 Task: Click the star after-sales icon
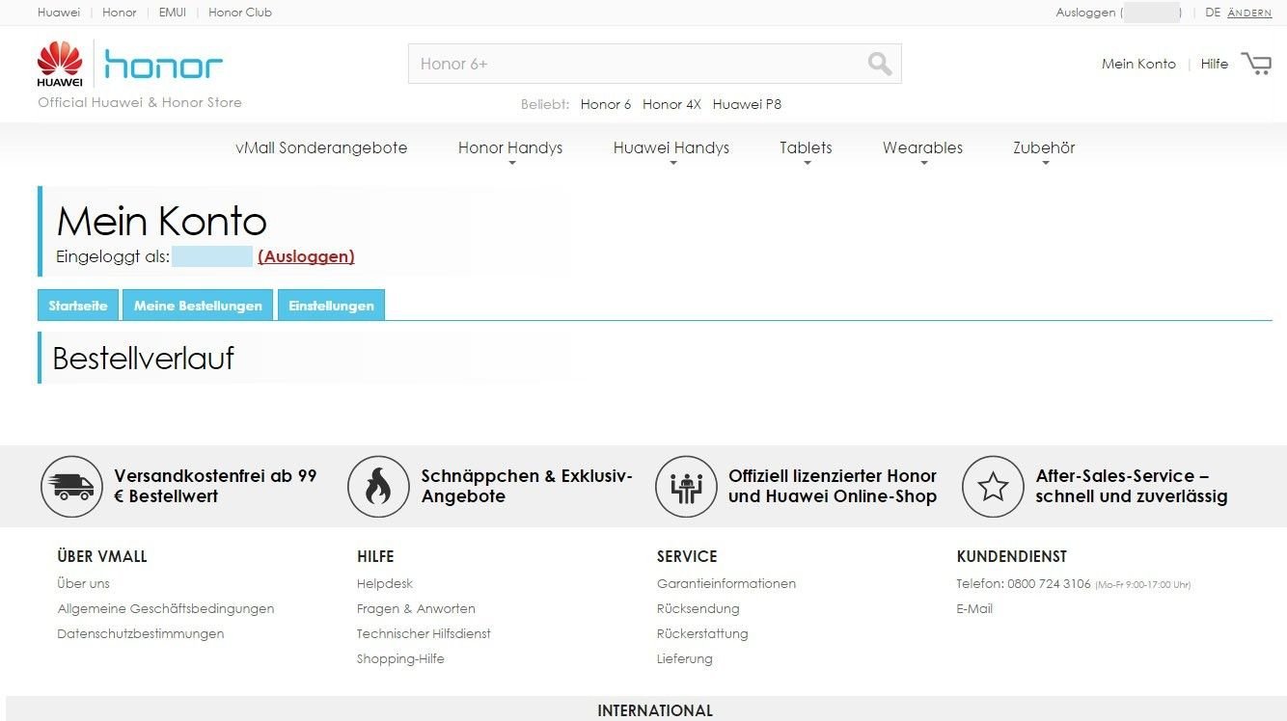click(993, 487)
